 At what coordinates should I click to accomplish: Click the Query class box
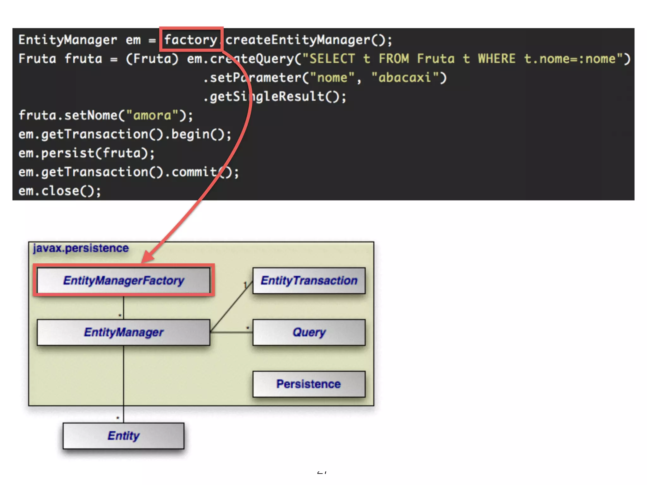click(x=309, y=332)
